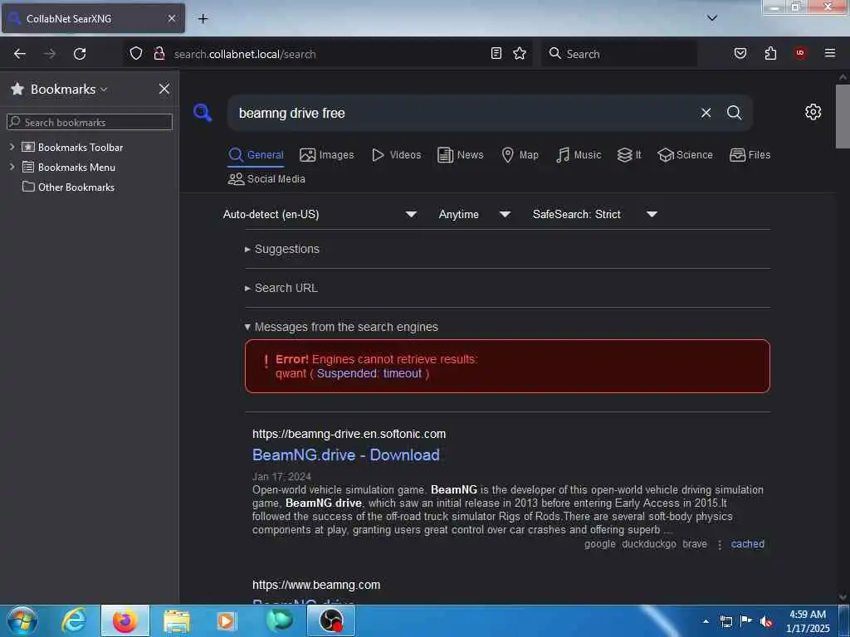List all tabs dropdown arrow
Image resolution: width=850 pixels, height=637 pixels.
tap(712, 18)
